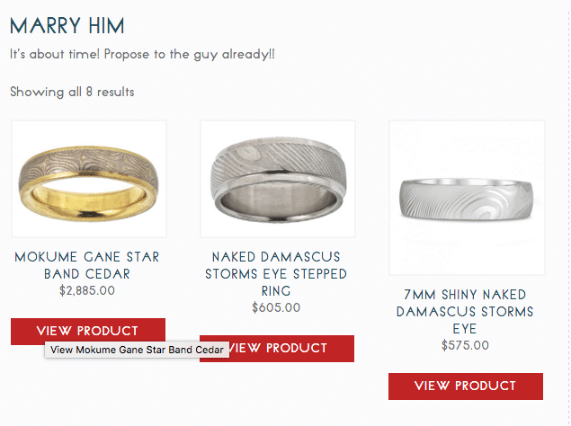Click the Marry Him heading

[x=67, y=25]
